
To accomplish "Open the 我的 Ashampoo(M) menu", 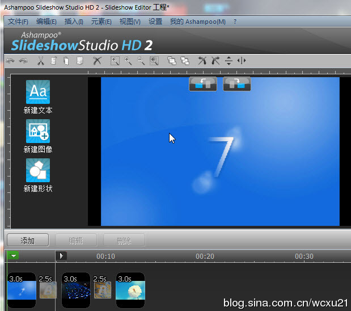I will (x=198, y=22).
